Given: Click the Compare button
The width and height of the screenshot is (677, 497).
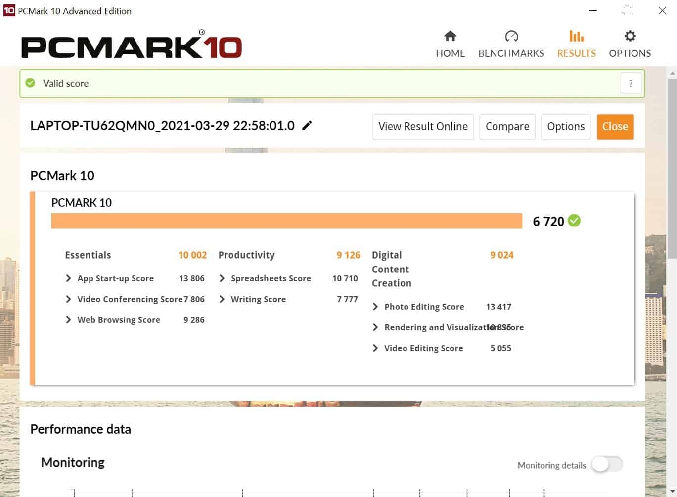Looking at the screenshot, I should [507, 127].
